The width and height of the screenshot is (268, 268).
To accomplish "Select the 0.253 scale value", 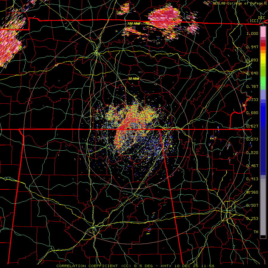I will (252, 219).
